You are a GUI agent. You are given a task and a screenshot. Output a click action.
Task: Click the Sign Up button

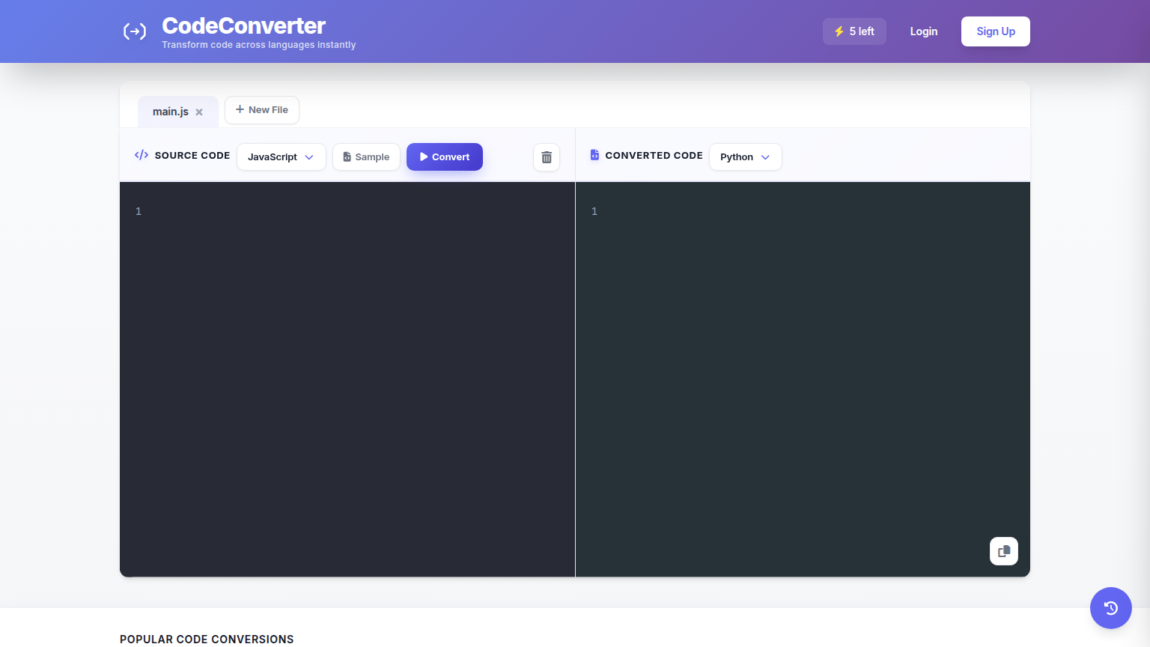pyautogui.click(x=996, y=31)
